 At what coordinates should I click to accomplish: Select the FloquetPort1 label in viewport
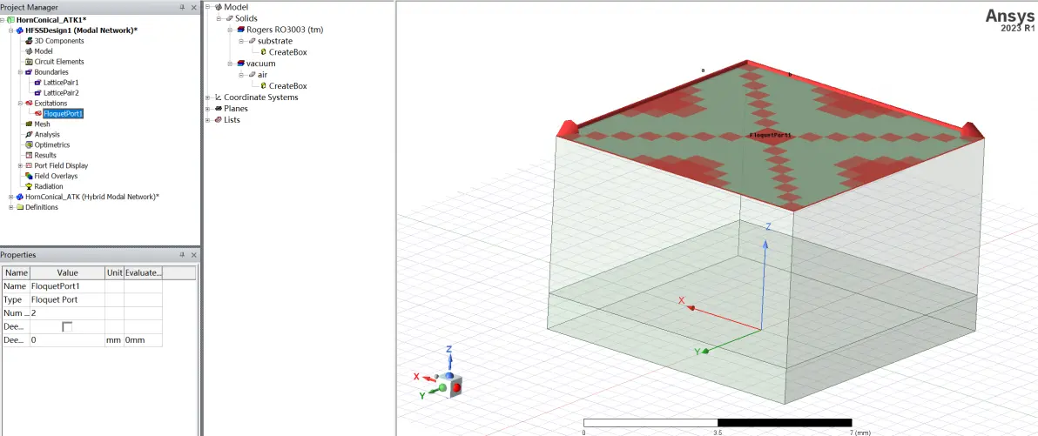point(770,135)
